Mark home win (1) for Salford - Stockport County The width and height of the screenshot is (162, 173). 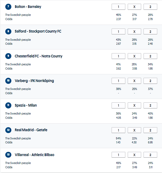point(118,31)
